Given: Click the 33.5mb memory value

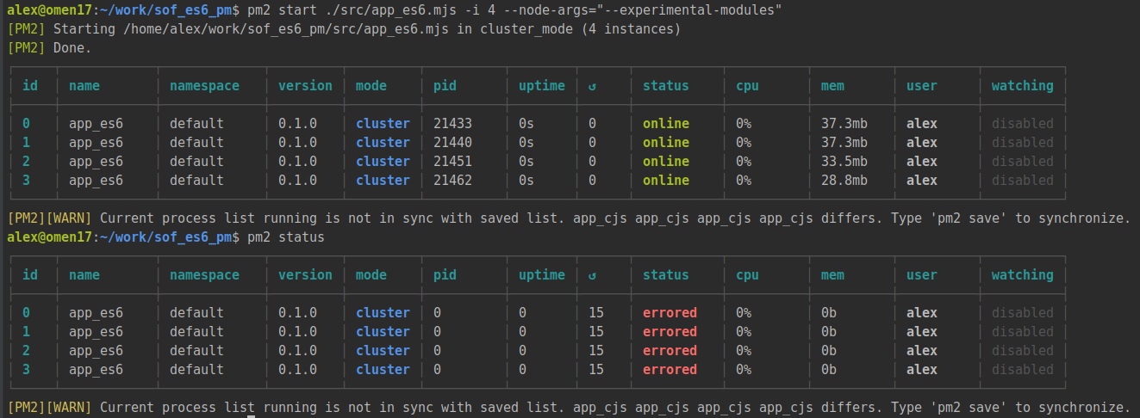Looking at the screenshot, I should (x=844, y=162).
